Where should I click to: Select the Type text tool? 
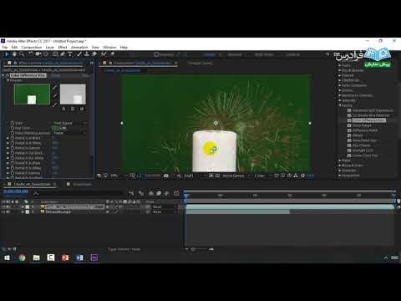pyautogui.click(x=70, y=54)
